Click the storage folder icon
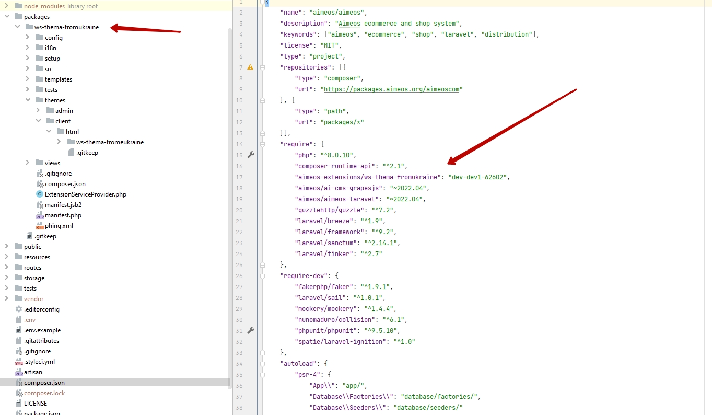Viewport: 712px width, 415px height. (x=19, y=278)
